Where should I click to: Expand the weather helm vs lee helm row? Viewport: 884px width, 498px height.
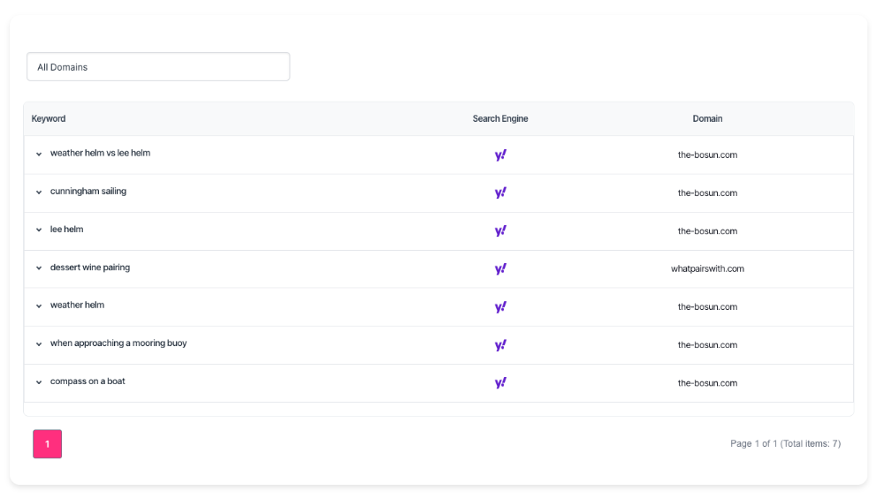point(39,154)
